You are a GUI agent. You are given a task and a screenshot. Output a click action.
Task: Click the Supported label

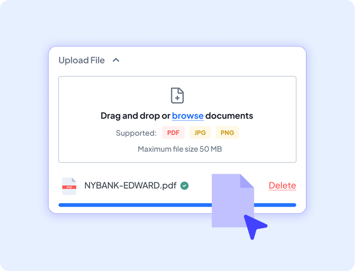[136, 133]
